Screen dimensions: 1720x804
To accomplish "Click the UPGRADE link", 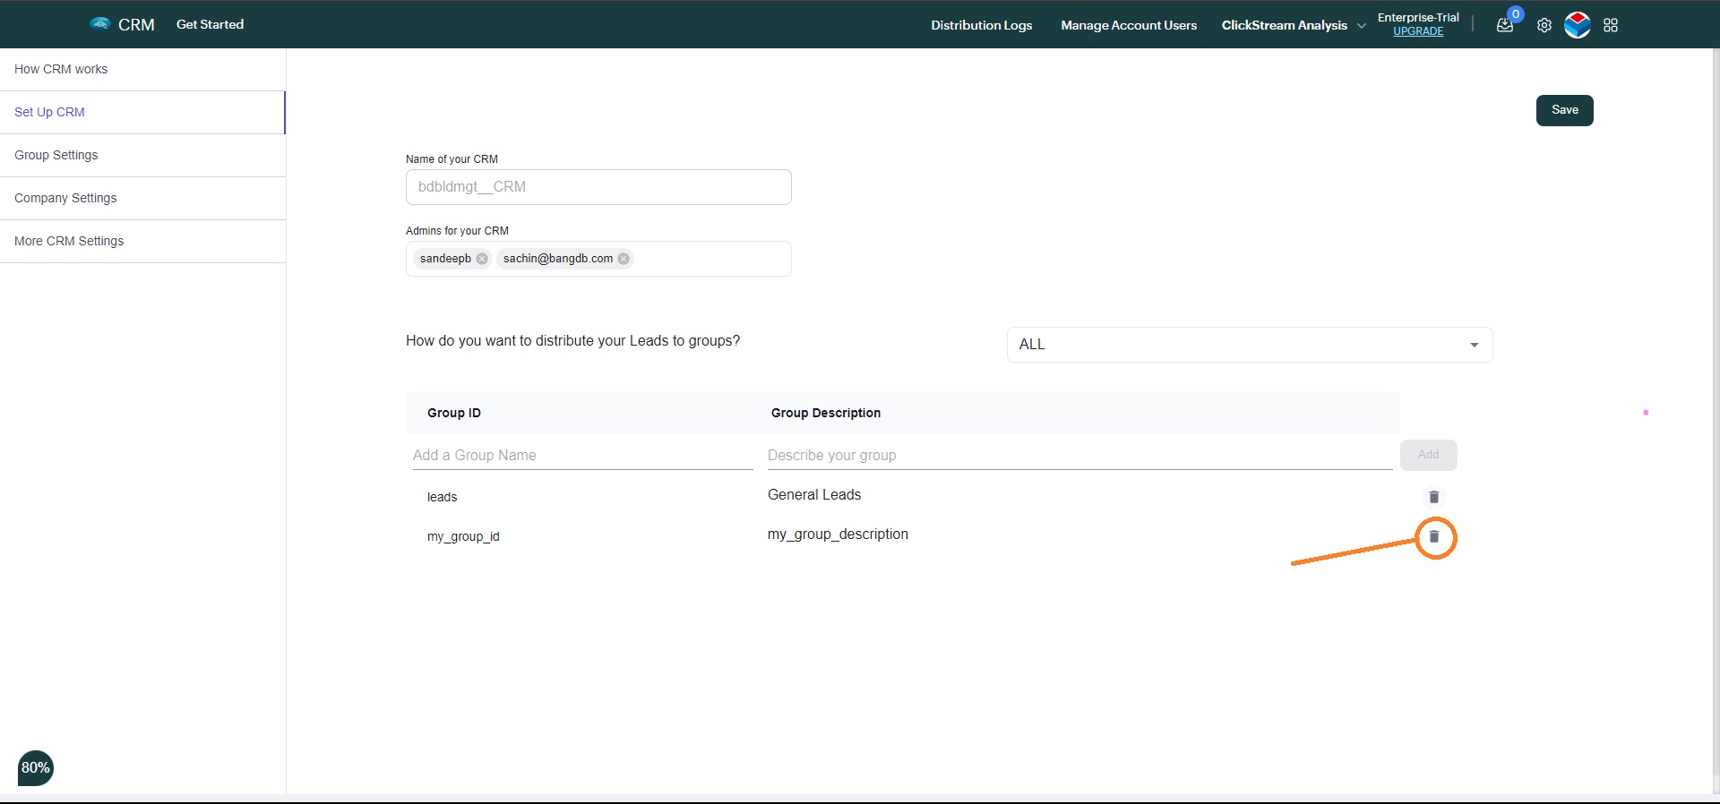I will (x=1418, y=31).
